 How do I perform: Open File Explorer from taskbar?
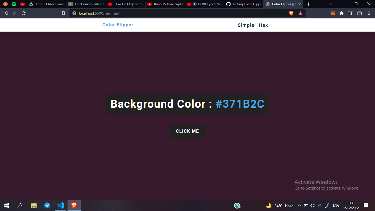[33, 206]
